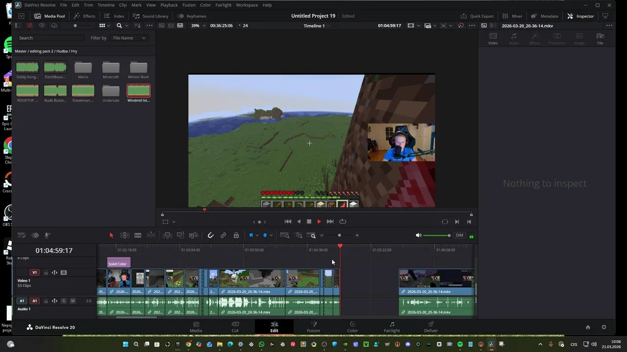Open the Minecraft bin folder
627x352 pixels.
click(x=111, y=69)
